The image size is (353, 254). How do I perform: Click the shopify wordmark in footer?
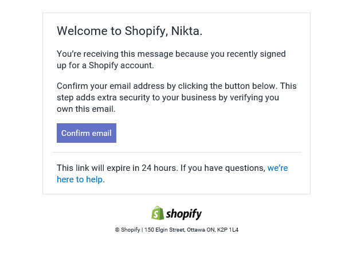[184, 214]
